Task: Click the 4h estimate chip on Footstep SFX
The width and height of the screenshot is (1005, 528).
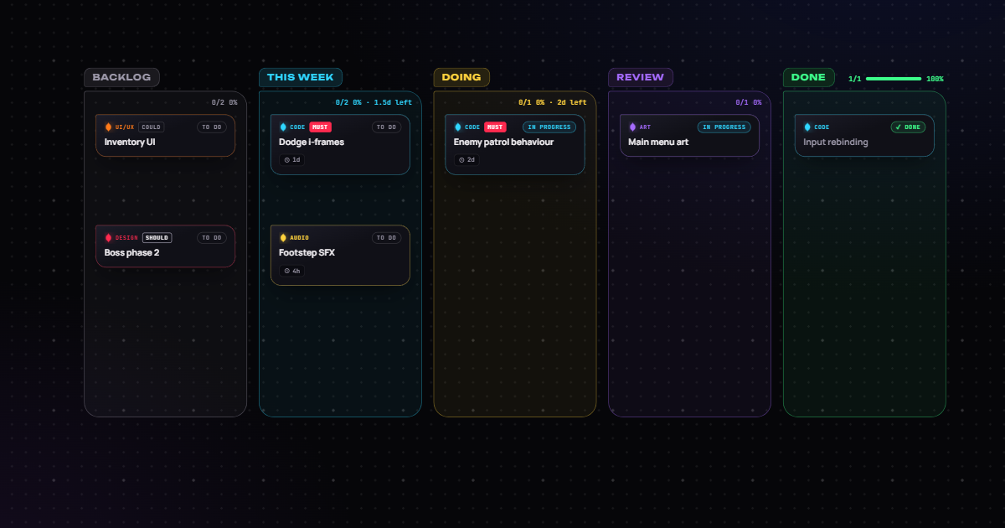Action: click(292, 271)
